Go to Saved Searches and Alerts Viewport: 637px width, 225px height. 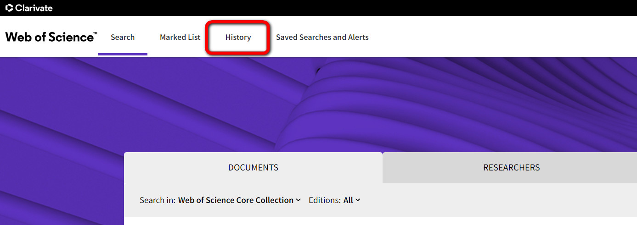point(322,37)
